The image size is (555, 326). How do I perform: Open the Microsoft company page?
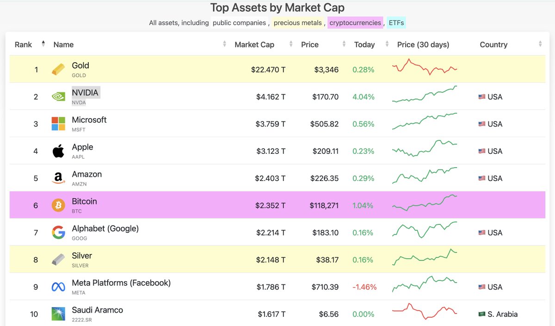coord(89,120)
